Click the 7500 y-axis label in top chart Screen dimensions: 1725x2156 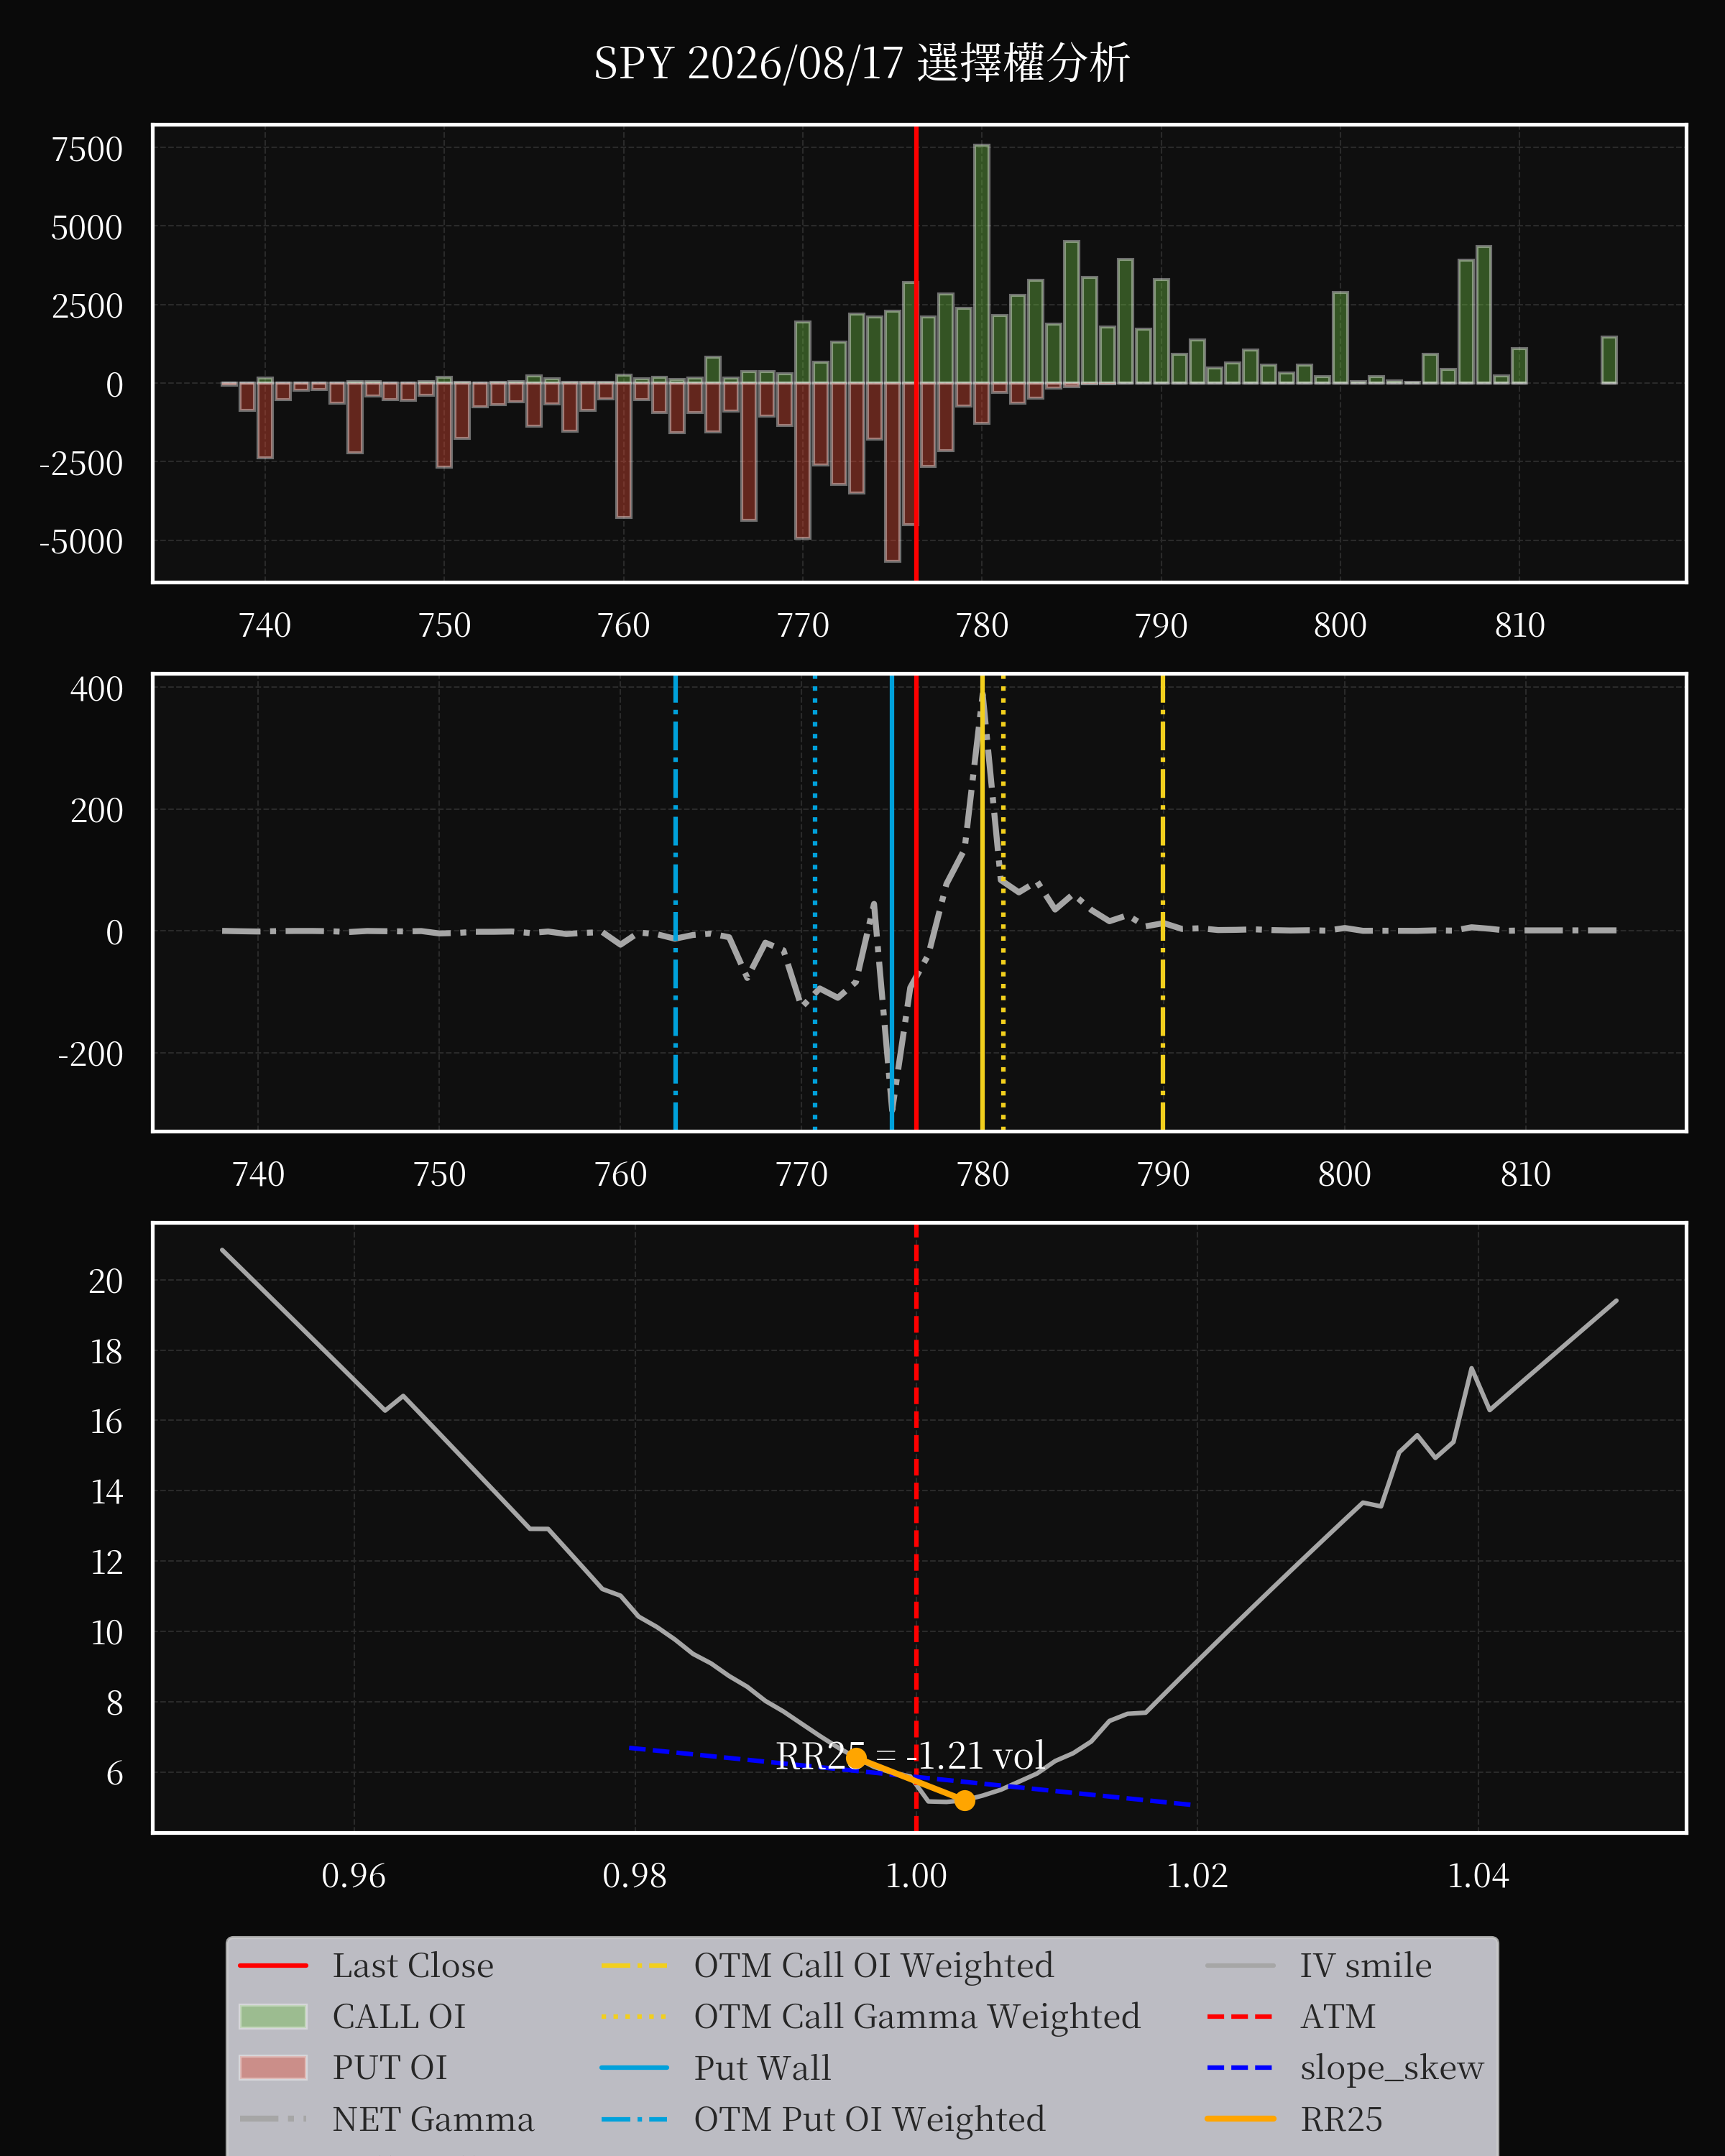click(x=87, y=150)
